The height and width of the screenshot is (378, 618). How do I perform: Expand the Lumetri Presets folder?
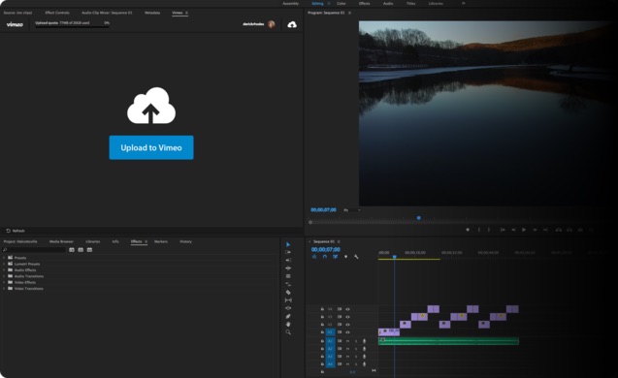[4, 264]
